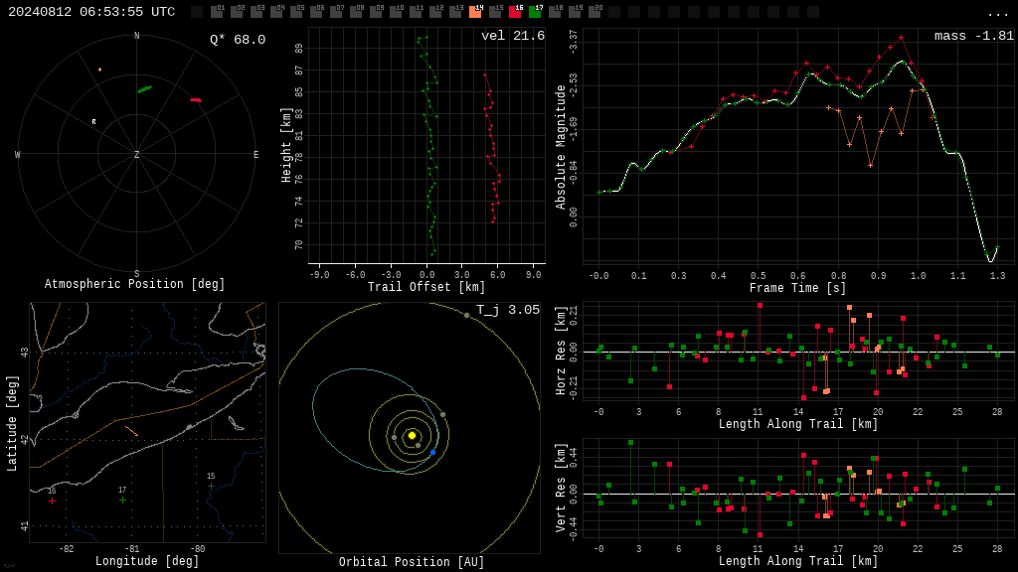Image resolution: width=1018 pixels, height=572 pixels.
Task: Open the three-dot menu at top right
Action: (997, 14)
